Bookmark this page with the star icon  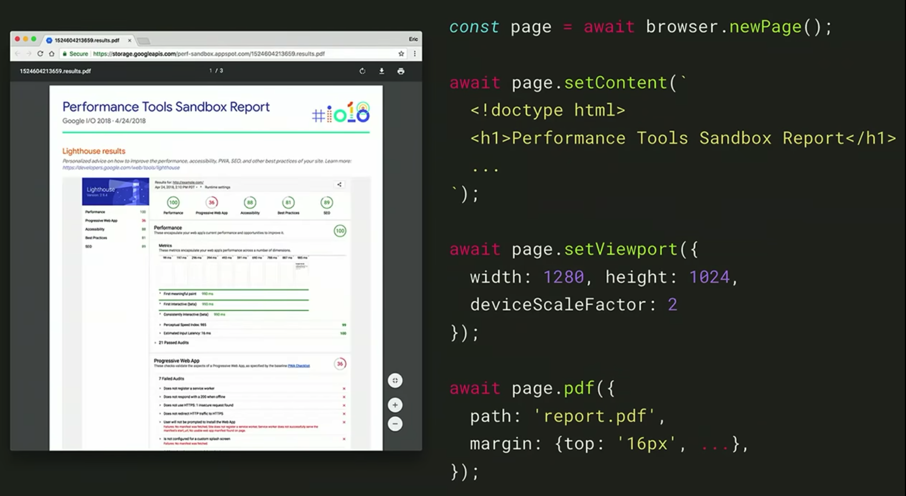(401, 54)
